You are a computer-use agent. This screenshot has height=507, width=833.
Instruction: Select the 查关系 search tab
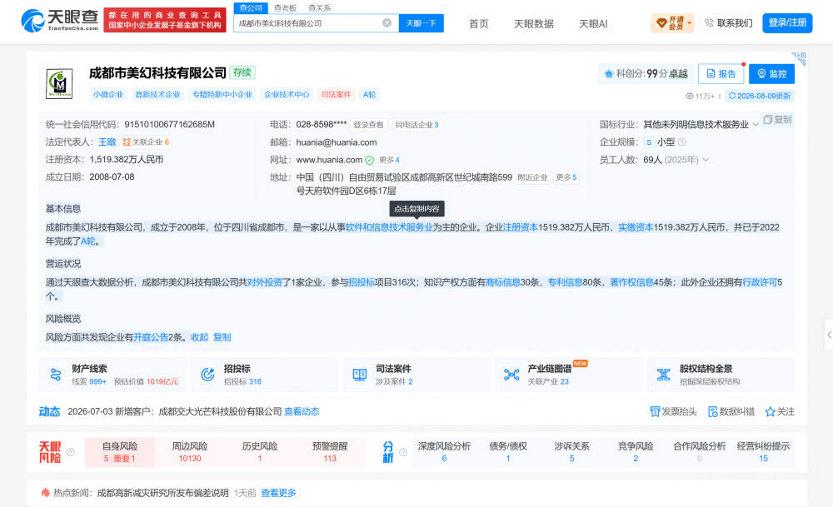[319, 8]
